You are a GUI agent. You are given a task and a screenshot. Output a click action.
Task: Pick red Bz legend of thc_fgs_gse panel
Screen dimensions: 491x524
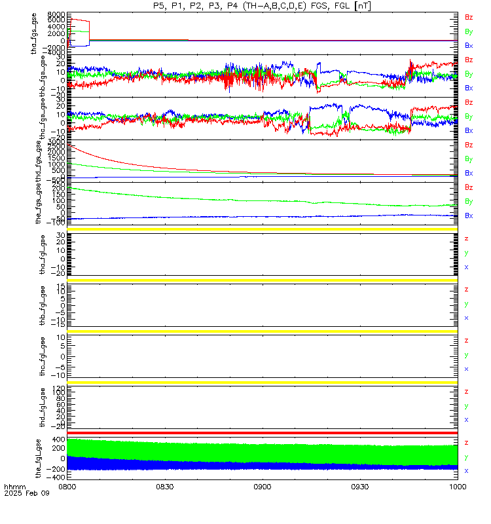469,102
